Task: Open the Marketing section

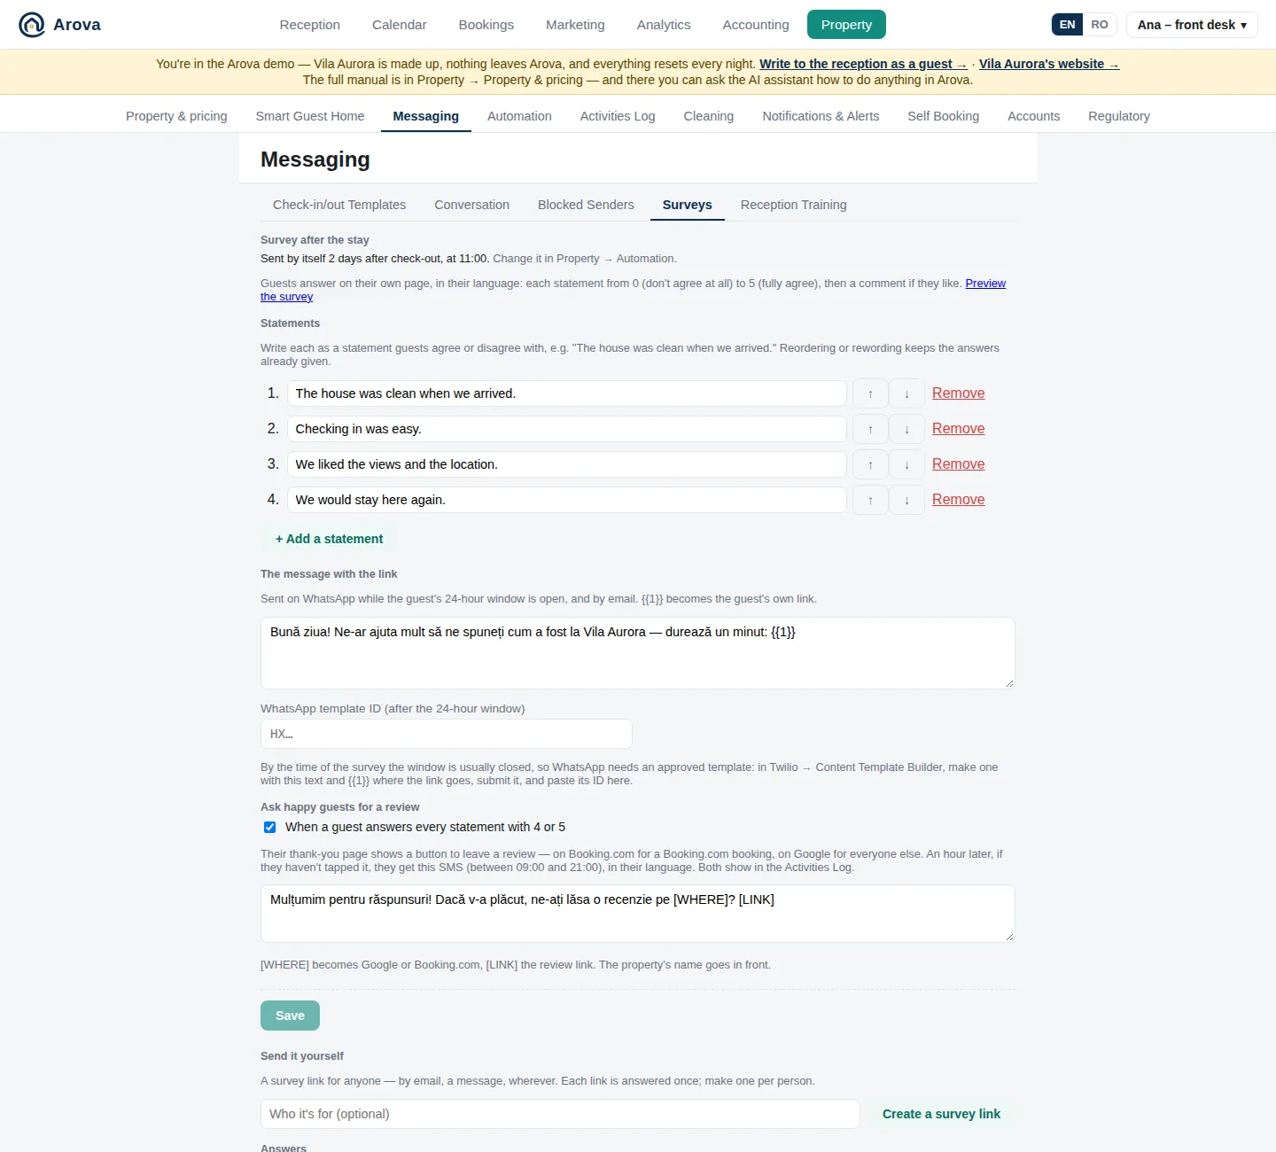Action: 575,25
